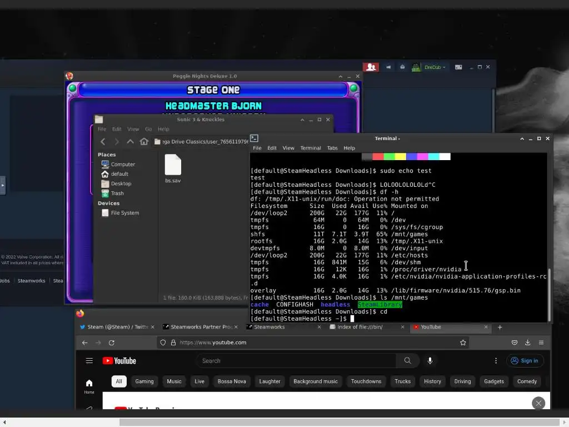Open YouTube settings three-dot menu
Image resolution: width=569 pixels, height=427 pixels.
coord(496,361)
